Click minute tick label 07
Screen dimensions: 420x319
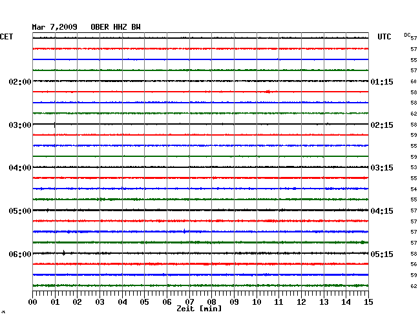pos(189,302)
